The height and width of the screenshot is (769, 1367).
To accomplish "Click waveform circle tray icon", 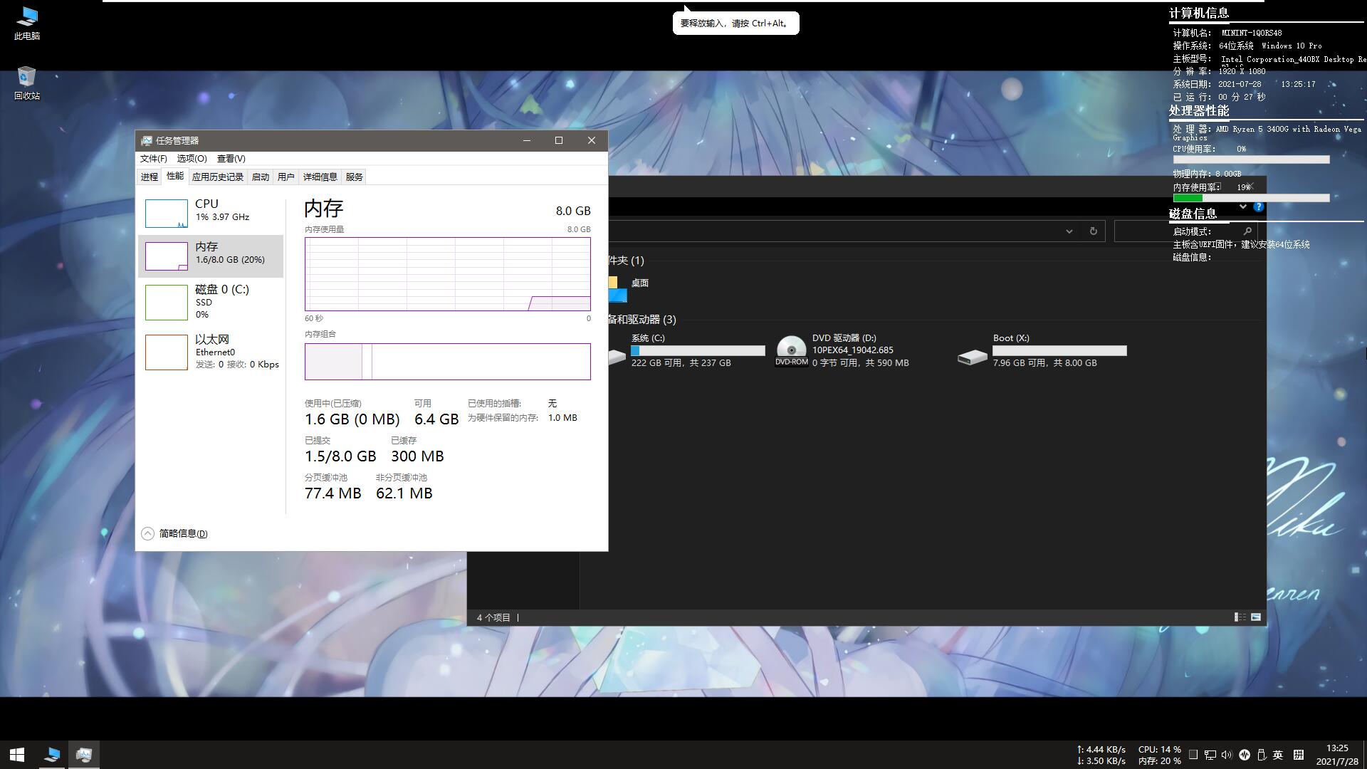I will coord(1245,755).
